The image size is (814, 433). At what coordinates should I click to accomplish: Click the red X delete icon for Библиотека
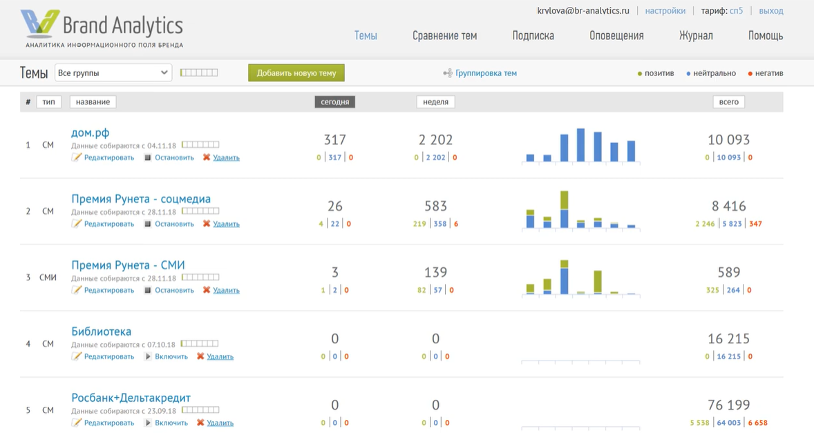point(200,356)
